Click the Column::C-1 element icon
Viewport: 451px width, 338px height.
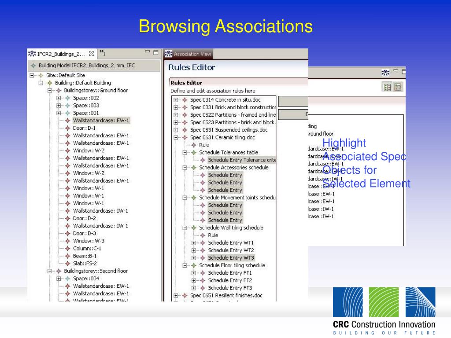click(x=67, y=248)
